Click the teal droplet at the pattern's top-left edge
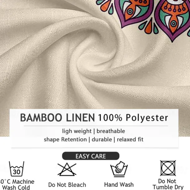190x190 pixels. click(x=101, y=2)
